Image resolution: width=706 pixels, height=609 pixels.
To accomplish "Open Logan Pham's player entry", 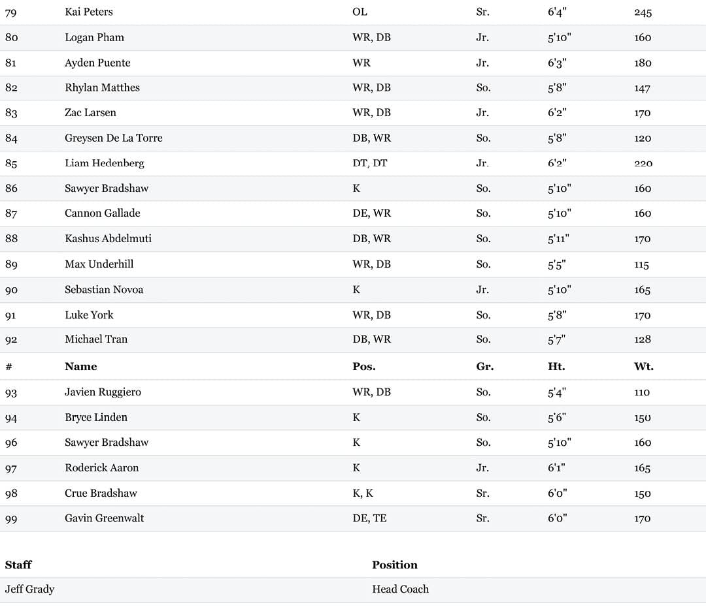I will [x=94, y=37].
